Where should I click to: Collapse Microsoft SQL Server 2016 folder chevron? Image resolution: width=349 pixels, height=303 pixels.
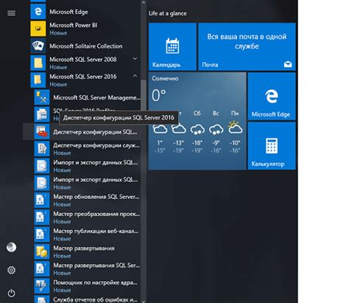pyautogui.click(x=135, y=76)
